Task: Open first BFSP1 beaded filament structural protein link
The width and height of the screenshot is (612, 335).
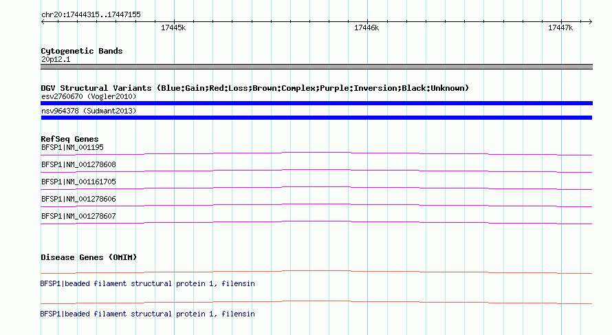Action: point(148,284)
